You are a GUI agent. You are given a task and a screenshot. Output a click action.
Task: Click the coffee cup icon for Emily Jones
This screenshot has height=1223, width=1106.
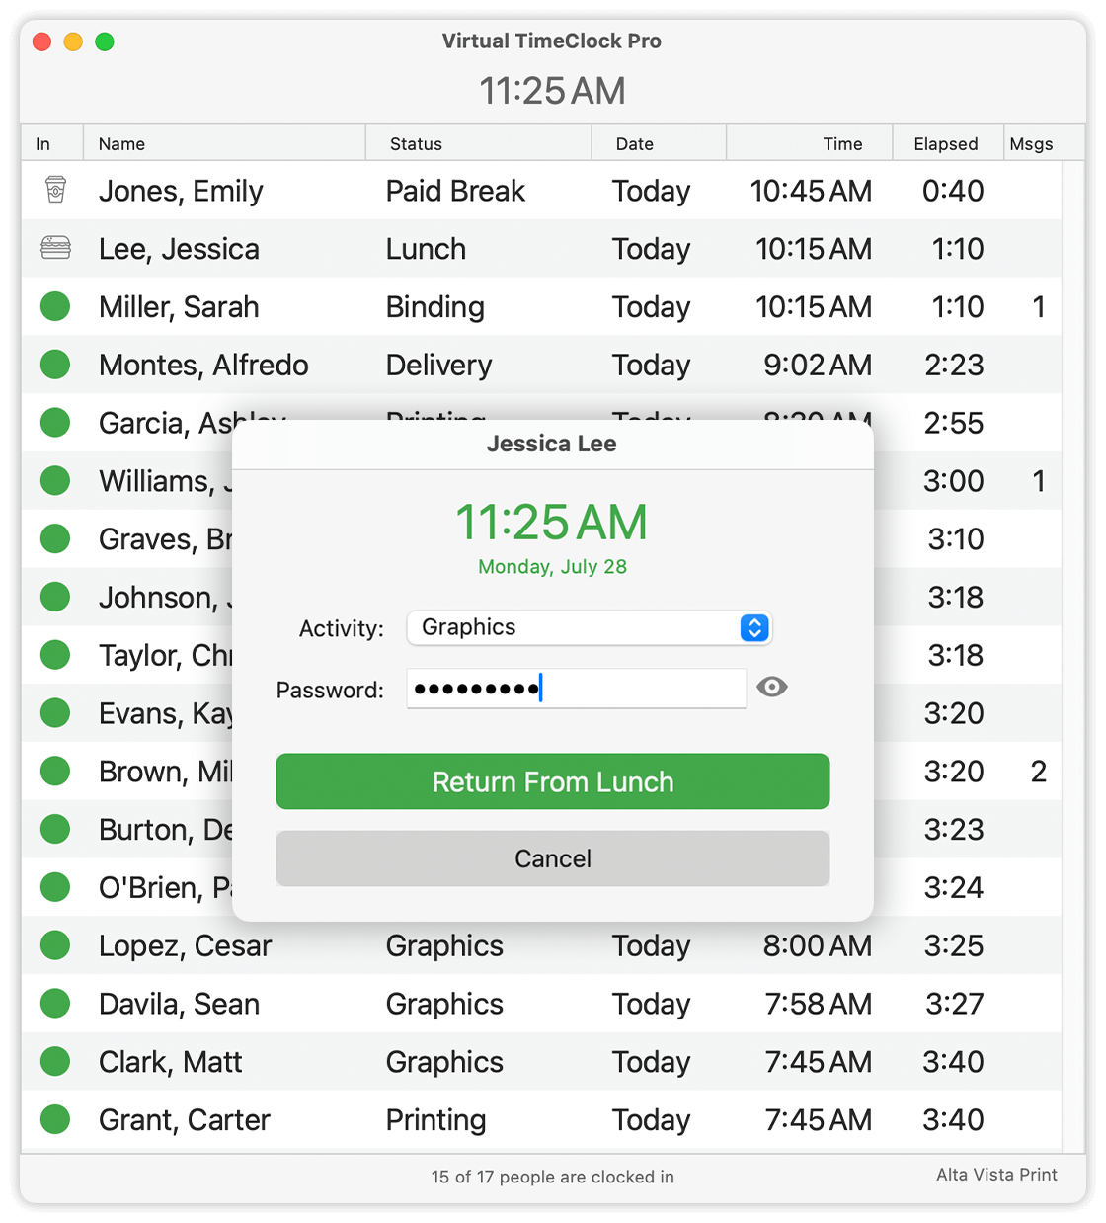(x=56, y=190)
